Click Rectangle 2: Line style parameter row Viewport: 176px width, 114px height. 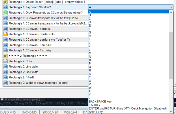(x=45, y=67)
